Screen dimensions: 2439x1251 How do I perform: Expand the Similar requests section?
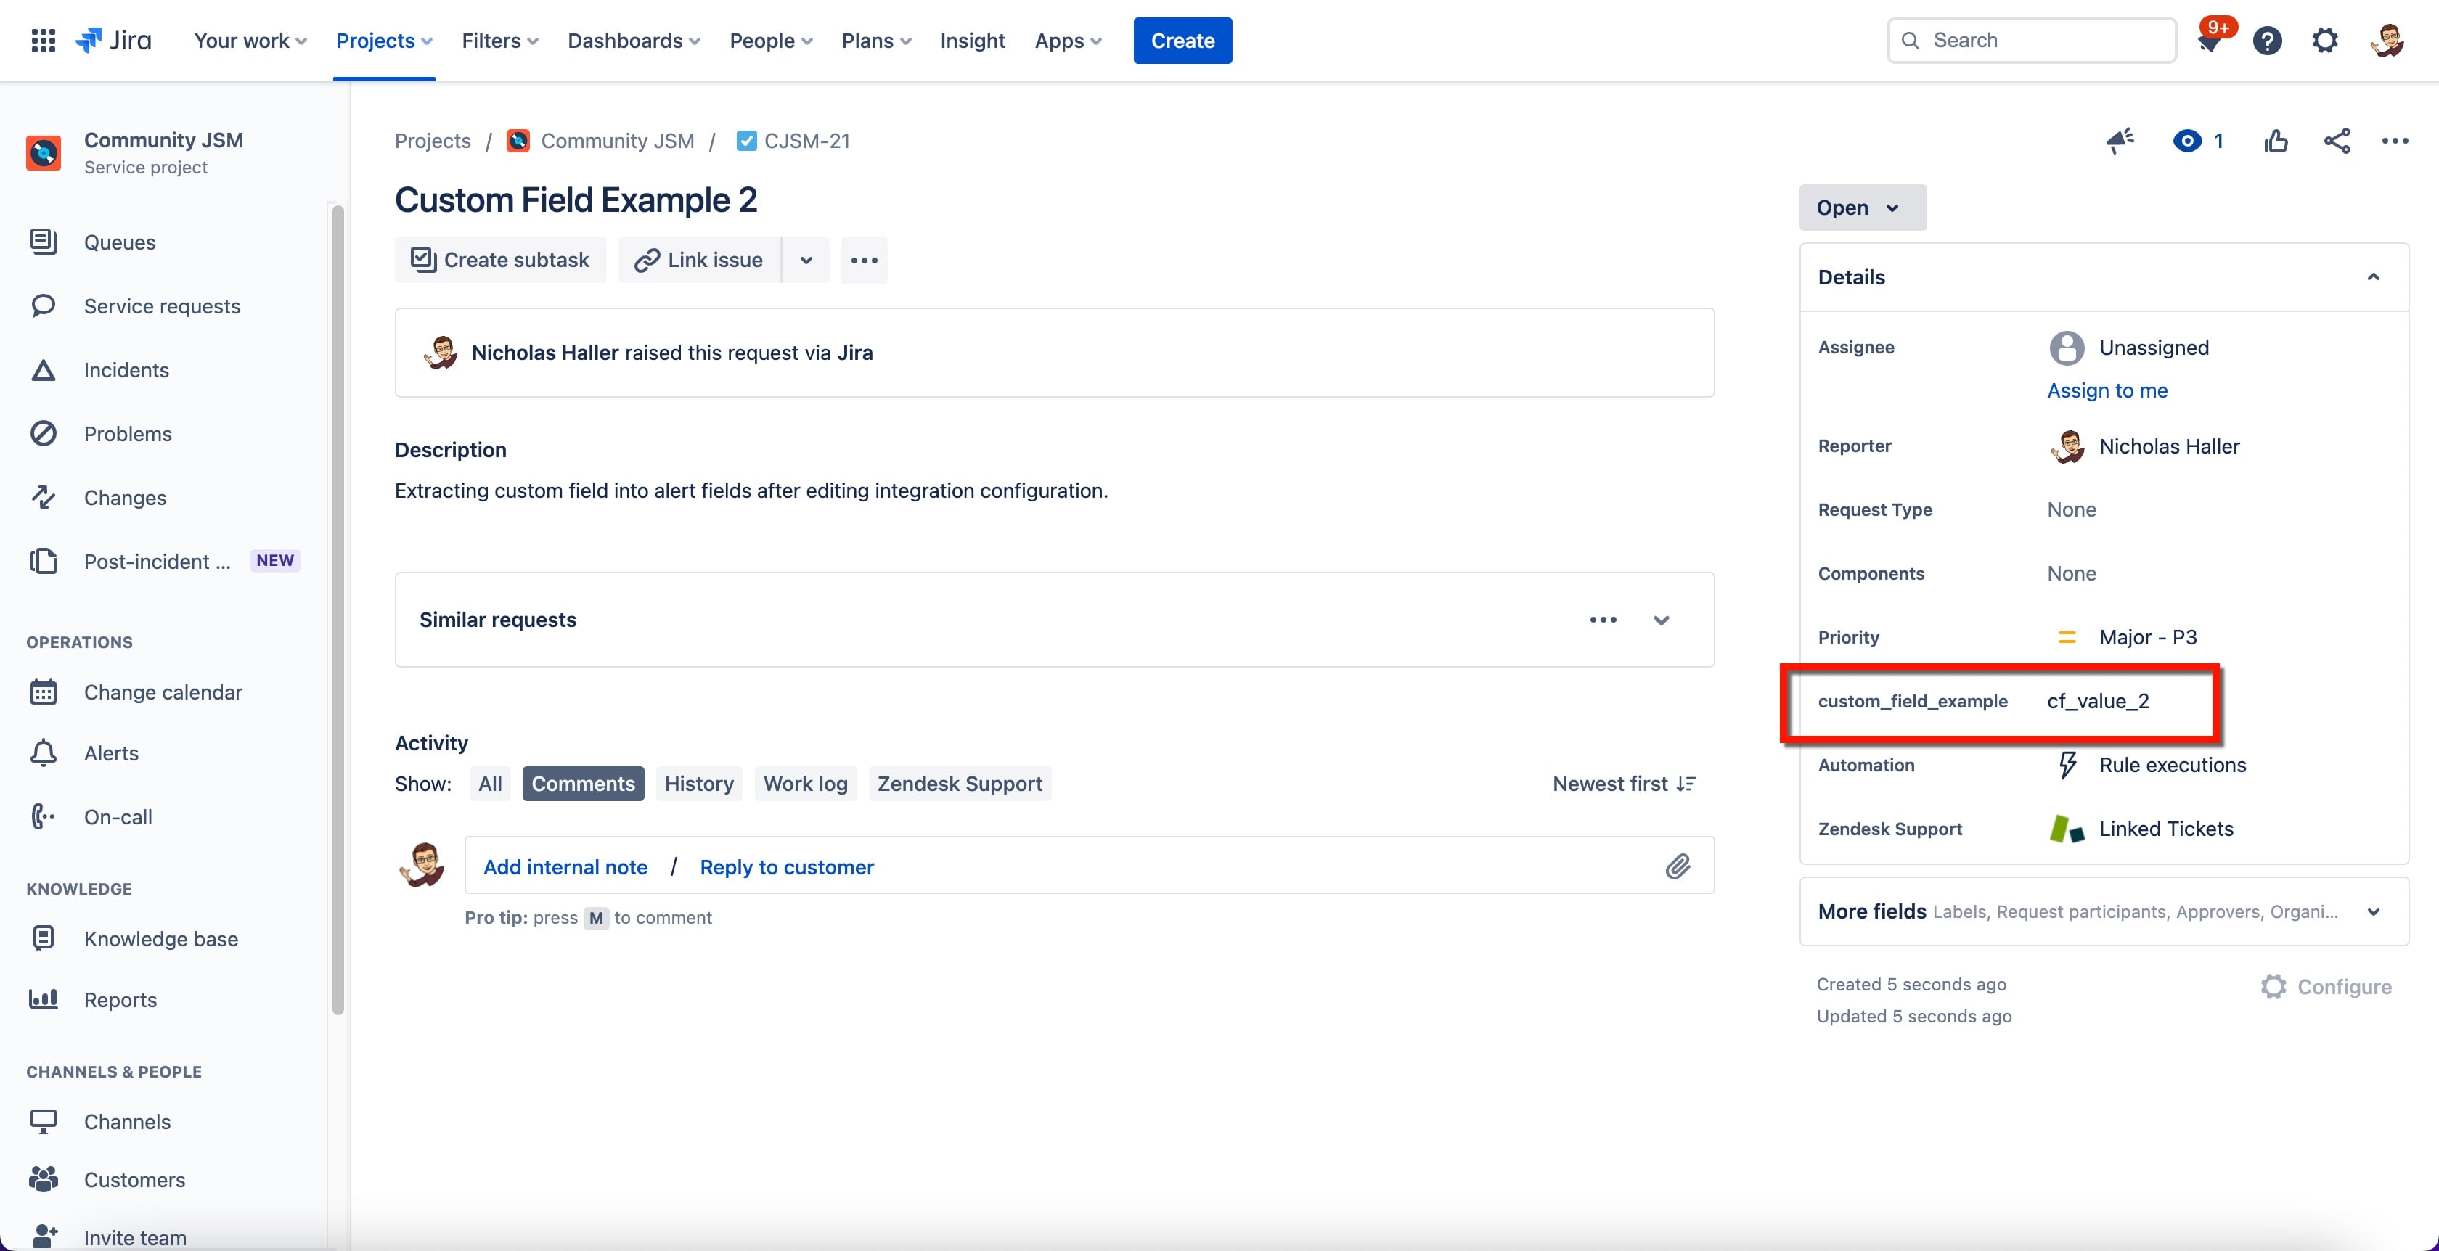pos(1661,620)
